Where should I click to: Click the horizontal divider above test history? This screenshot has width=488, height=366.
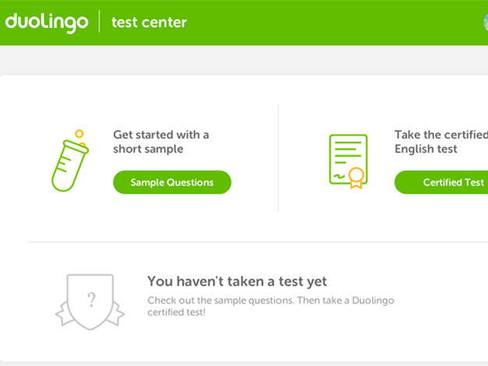[x=257, y=242]
